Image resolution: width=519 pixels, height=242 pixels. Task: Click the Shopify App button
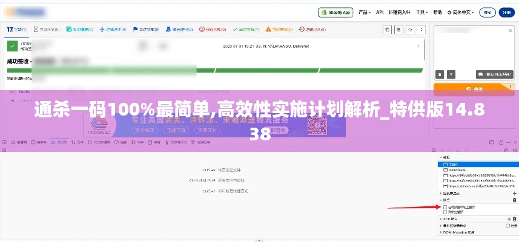pyautogui.click(x=336, y=13)
